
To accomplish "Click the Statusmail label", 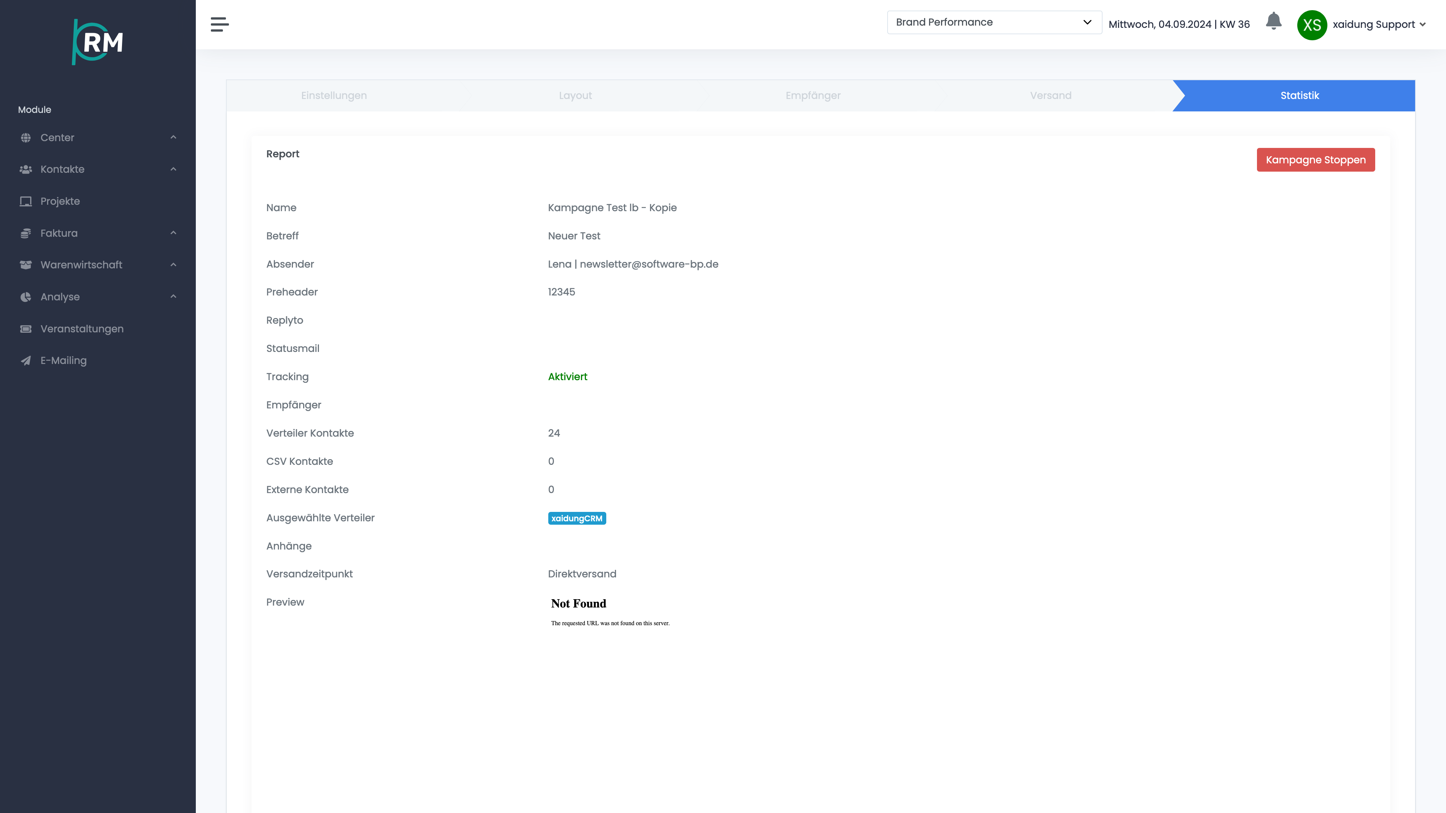I will tap(293, 349).
